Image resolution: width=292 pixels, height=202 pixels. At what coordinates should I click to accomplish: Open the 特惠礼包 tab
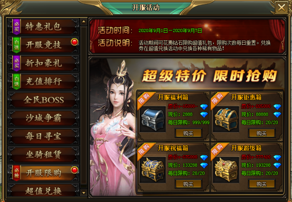pos(43,27)
